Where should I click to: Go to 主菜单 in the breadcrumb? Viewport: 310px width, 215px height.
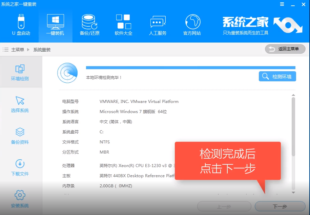pos(18,49)
